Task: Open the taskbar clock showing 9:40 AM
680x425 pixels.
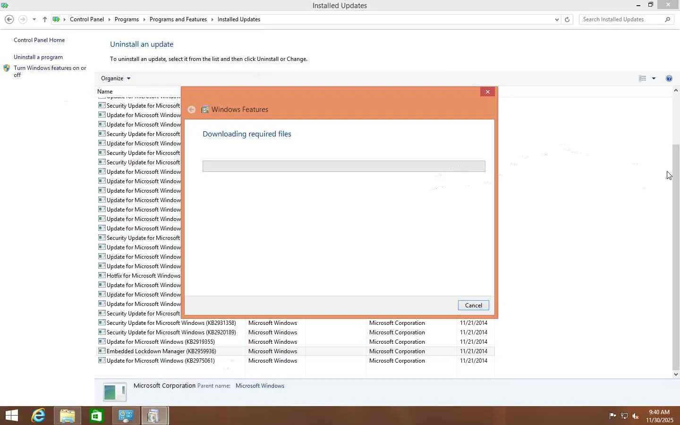Action: 660,416
